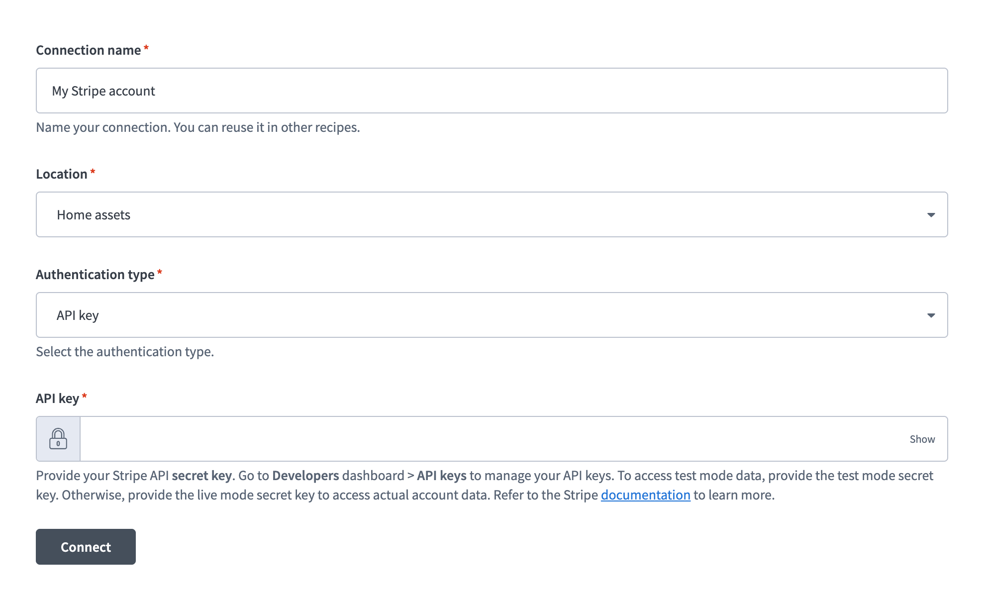Click the bold API keys text in help

441,476
